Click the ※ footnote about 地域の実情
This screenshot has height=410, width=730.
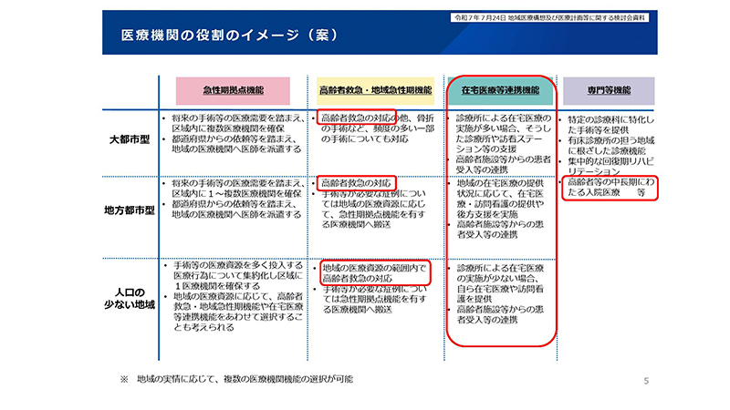(x=237, y=378)
